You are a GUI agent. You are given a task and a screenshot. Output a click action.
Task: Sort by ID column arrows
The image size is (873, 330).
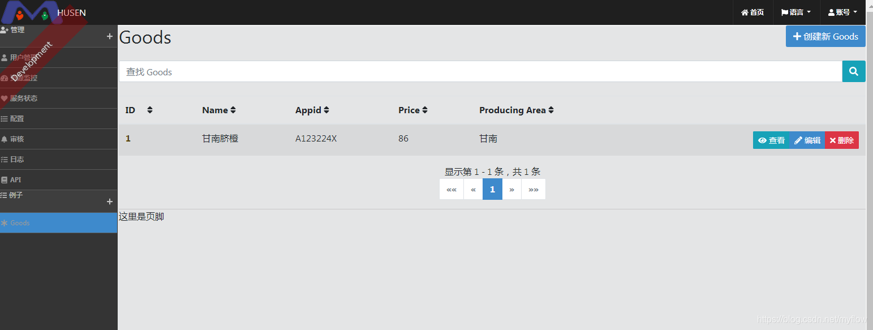(x=149, y=110)
